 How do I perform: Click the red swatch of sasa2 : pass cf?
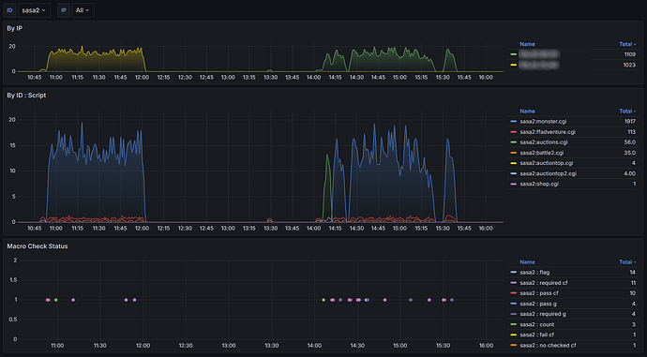513,293
